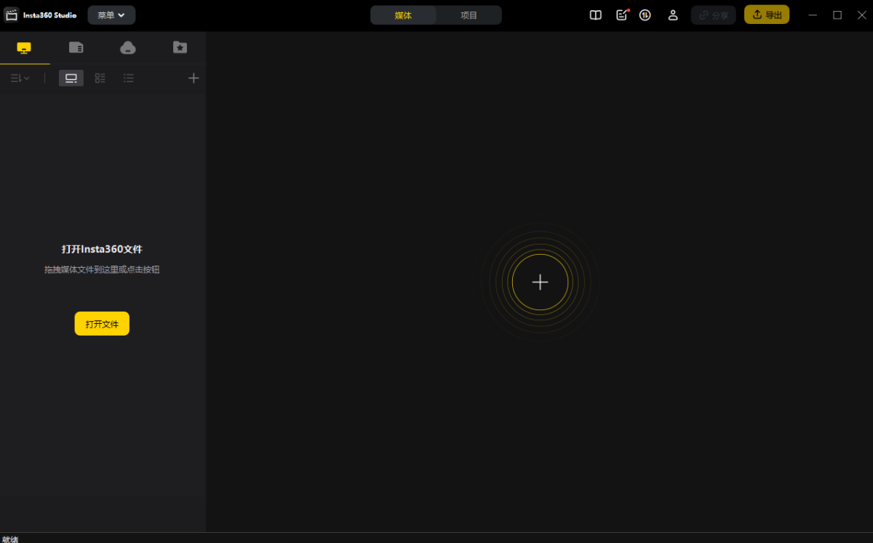
Task: Switch to grid-detail view mode
Action: pyautogui.click(x=100, y=78)
